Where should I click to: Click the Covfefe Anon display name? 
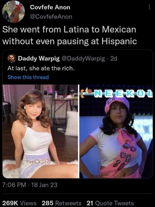coord(50,7)
